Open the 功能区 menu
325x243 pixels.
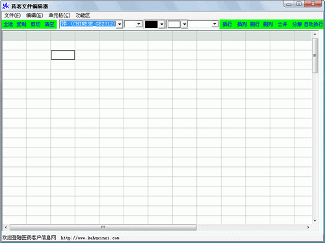[x=83, y=16]
